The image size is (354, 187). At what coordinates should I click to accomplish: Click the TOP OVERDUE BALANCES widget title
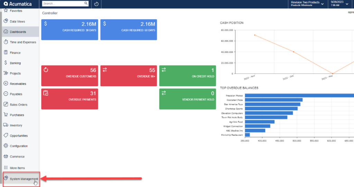[239, 88]
